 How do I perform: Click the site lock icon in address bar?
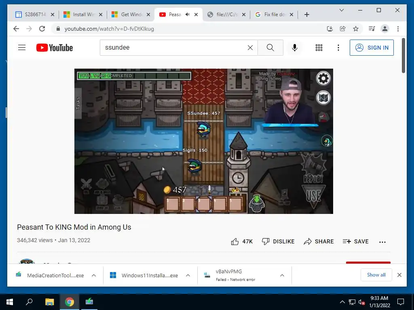(58, 29)
